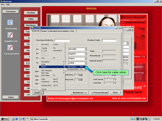Expand Edit Codes submenu
The image size is (162, 121).
pos(52,73)
